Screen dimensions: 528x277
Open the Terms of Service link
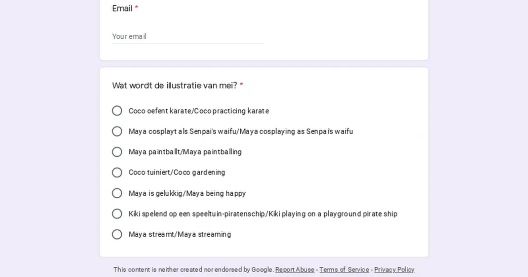(x=344, y=269)
